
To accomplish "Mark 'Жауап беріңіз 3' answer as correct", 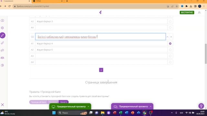I will pos(170,22).
